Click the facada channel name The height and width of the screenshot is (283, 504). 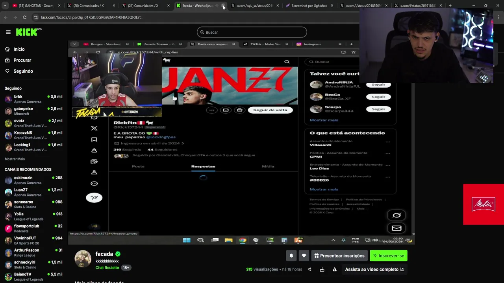(104, 254)
